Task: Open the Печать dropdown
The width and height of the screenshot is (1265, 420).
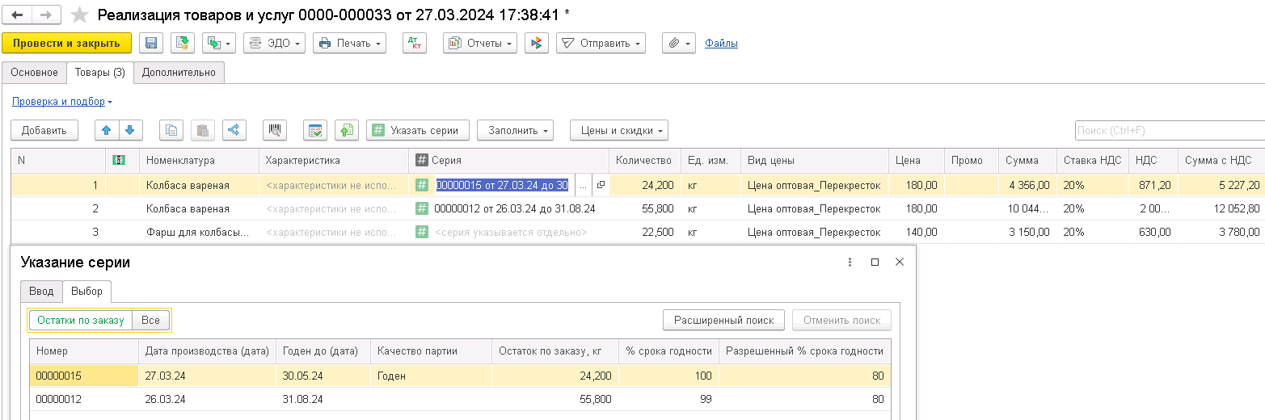Action: pos(349,44)
